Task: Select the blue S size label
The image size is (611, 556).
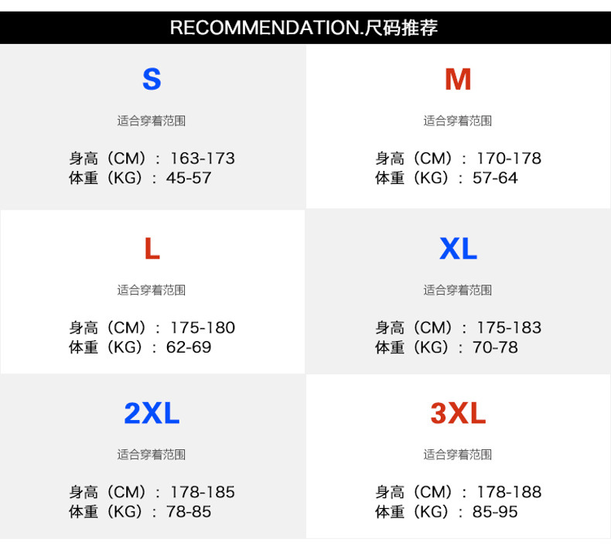Action: click(x=152, y=80)
